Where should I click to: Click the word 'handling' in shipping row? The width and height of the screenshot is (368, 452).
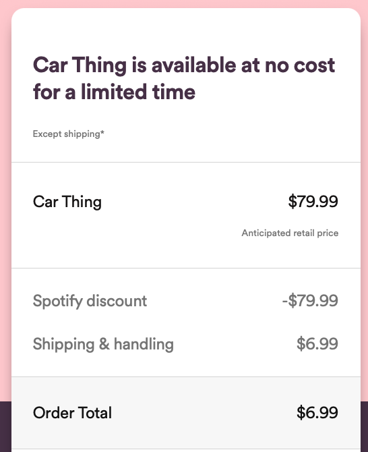click(x=144, y=344)
